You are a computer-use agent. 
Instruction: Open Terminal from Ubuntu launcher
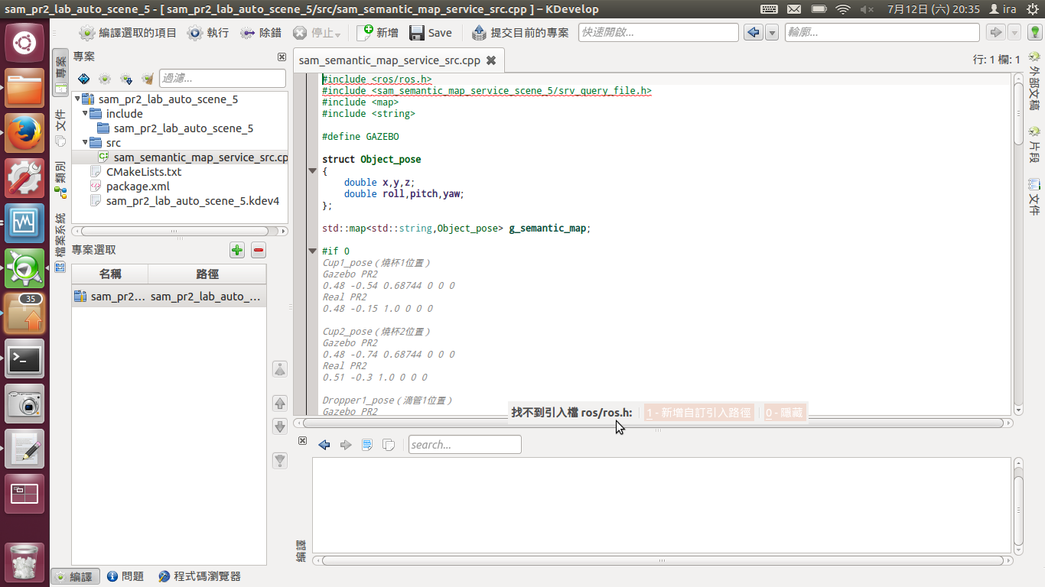(x=24, y=358)
